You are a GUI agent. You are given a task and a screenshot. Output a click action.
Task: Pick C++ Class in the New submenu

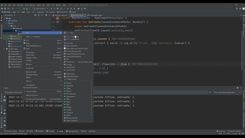click(x=78, y=33)
